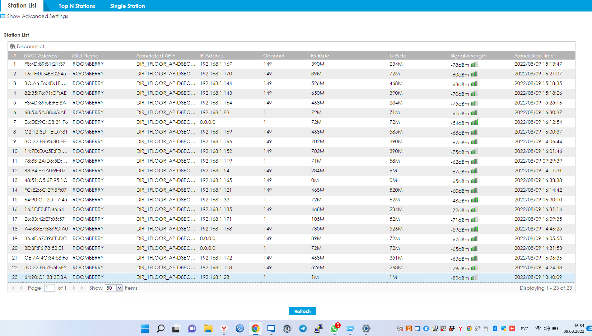
Task: Open Wi-Fi network tray icon
Action: 538,328
